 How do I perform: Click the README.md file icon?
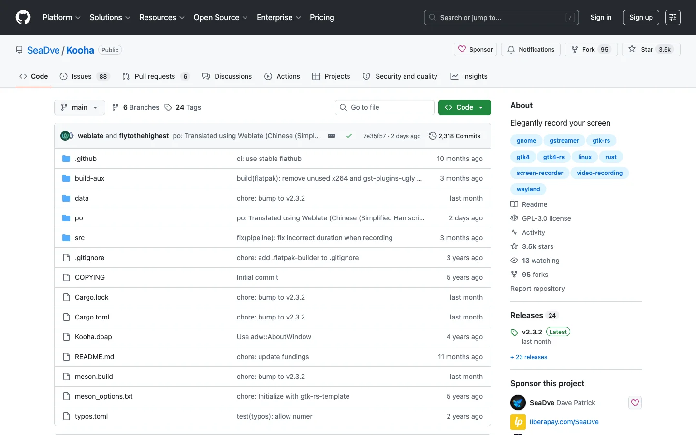pos(66,357)
